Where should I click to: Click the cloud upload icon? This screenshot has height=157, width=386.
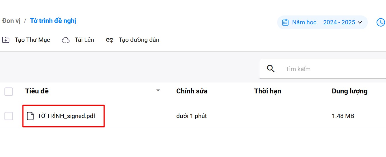click(66, 40)
